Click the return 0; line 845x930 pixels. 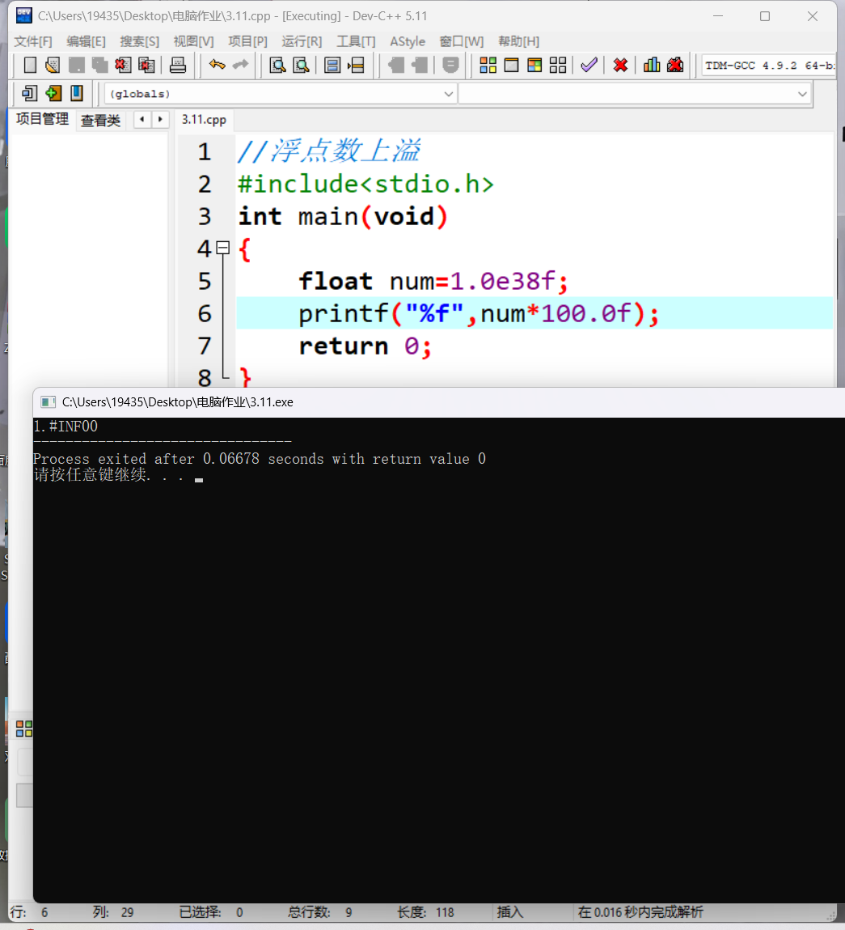[365, 346]
